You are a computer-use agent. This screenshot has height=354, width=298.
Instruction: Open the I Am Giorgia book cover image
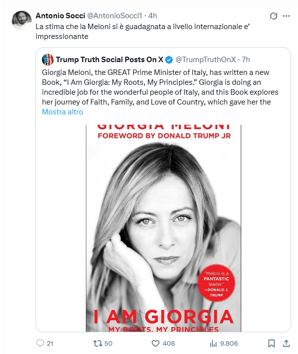[x=163, y=227]
